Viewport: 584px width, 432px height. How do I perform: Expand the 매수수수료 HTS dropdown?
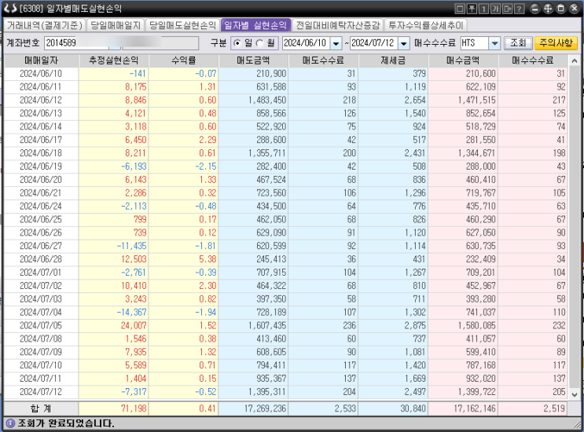494,43
